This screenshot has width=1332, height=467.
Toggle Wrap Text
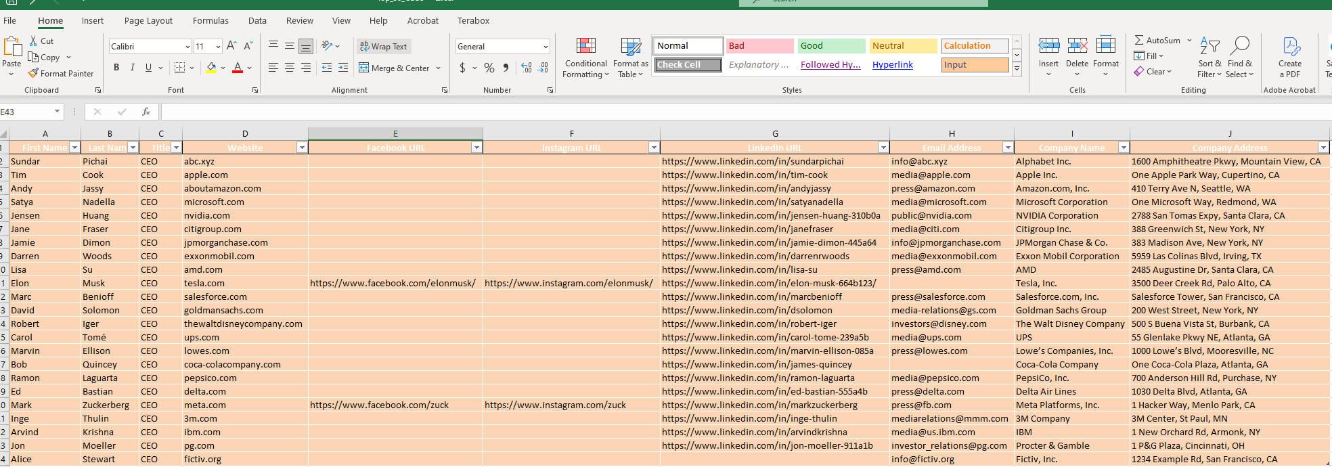coord(384,46)
